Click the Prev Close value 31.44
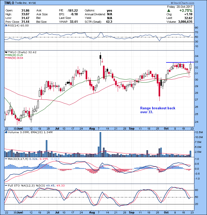The height and width of the screenshot is (215, 207). (25, 22)
